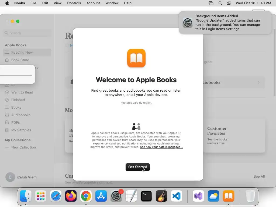276x207 pixels.
Task: Click the Search field in the sidebar
Action: tap(27, 33)
